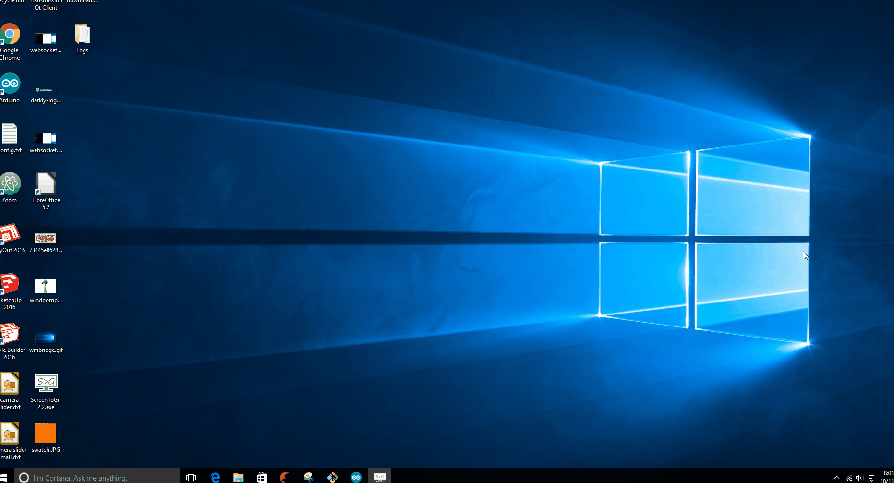Select the ScreenToGif 2.2.exe desktop icon

[46, 392]
